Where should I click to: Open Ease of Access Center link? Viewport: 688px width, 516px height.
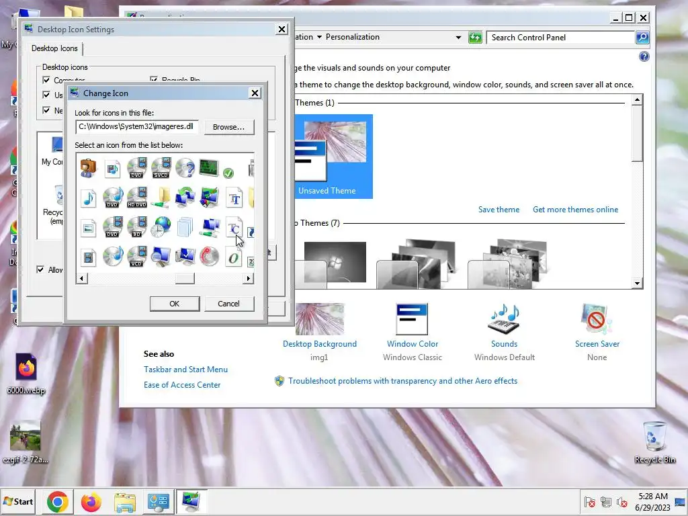(x=182, y=385)
